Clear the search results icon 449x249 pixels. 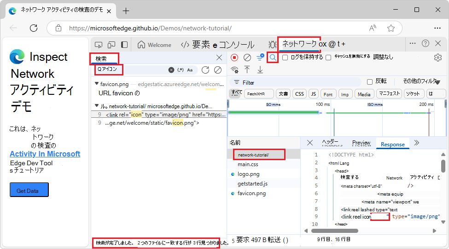pos(218,70)
